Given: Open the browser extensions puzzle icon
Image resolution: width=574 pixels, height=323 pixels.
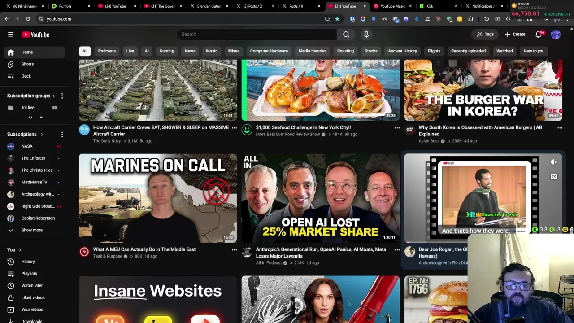Looking at the screenshot, I should [x=470, y=19].
